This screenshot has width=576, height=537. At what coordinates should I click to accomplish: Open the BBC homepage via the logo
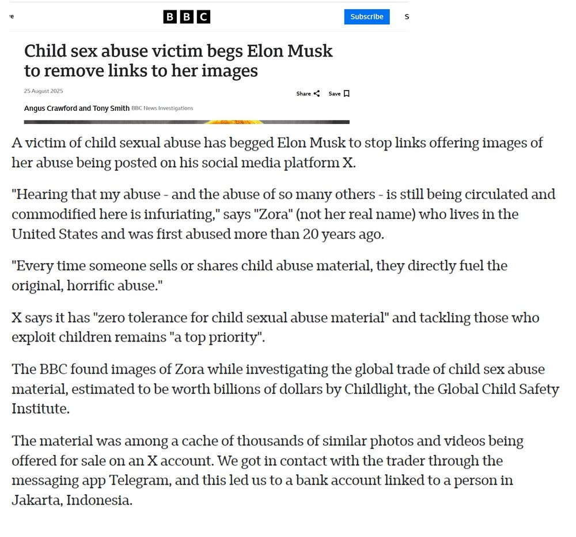pyautogui.click(x=187, y=17)
